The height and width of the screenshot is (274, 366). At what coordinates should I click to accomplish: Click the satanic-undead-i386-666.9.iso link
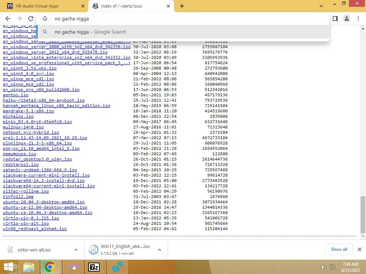coord(40,170)
